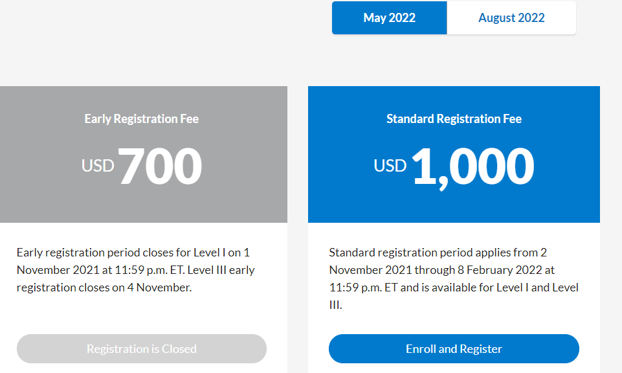This screenshot has height=373, width=622.
Task: Click the large 700 price figure
Action: (x=160, y=166)
